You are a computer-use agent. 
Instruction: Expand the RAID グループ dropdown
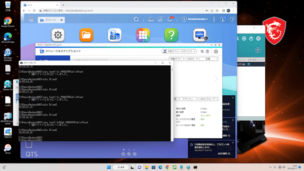[x=208, y=99]
